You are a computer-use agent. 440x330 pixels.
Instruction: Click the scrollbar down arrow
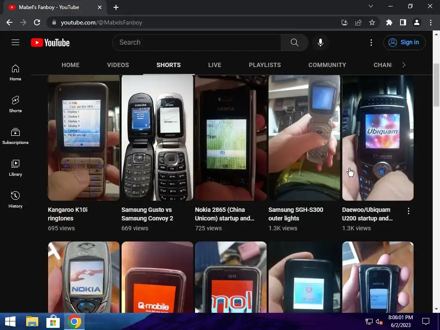point(436,309)
